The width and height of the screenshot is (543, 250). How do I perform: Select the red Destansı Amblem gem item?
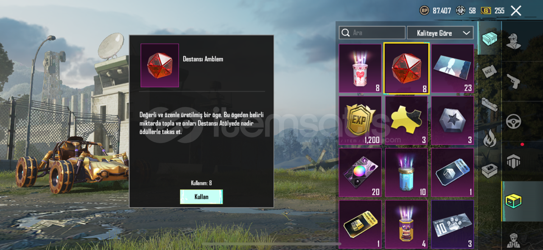click(x=406, y=68)
